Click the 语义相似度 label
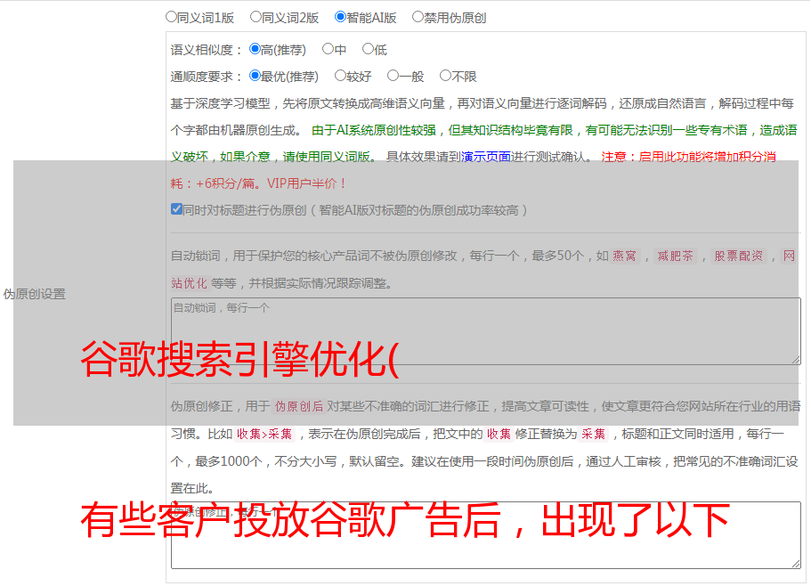 tap(207, 50)
